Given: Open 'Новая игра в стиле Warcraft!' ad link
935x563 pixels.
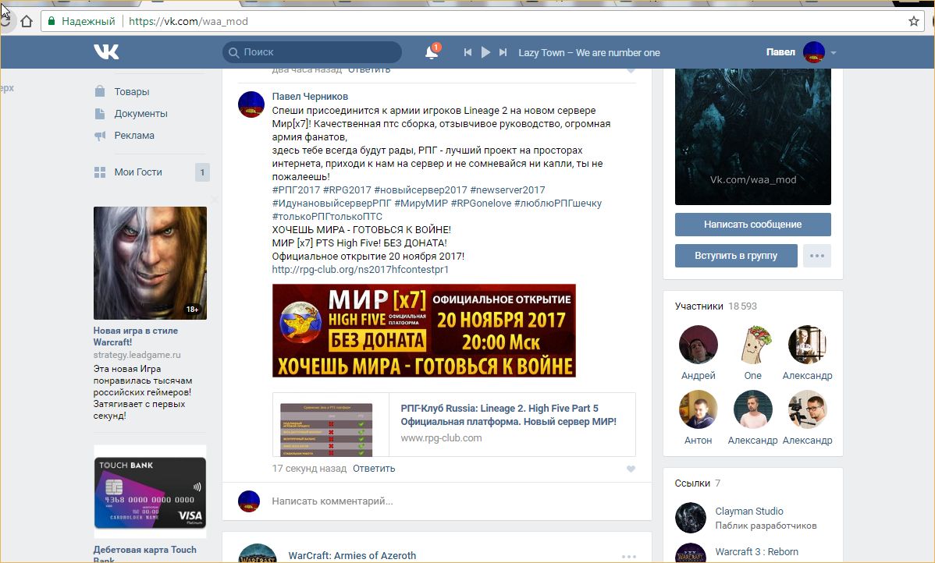Looking at the screenshot, I should tap(135, 336).
